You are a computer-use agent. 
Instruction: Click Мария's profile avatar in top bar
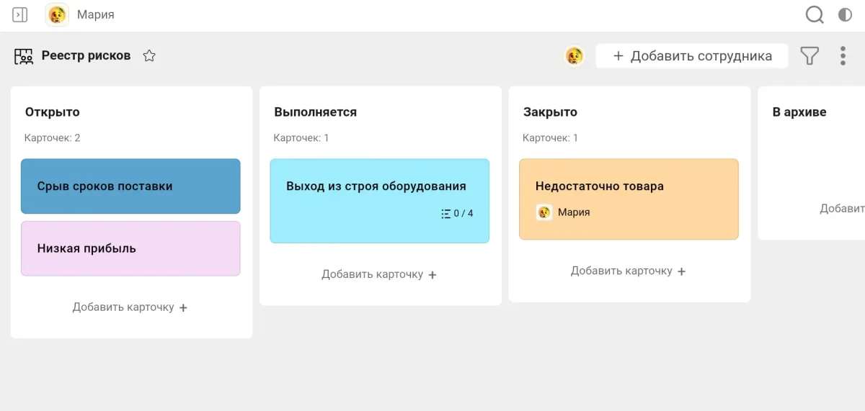click(57, 14)
